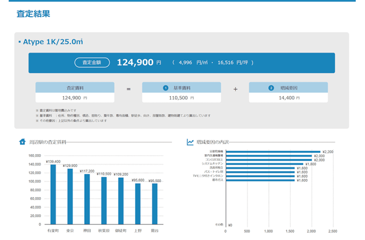Select the ¥117,200 bar for 神田
This screenshot has height=240, width=365.
click(x=87, y=199)
